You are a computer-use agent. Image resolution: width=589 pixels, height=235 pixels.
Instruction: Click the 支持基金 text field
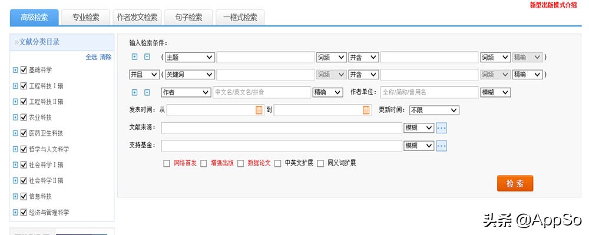point(282,146)
